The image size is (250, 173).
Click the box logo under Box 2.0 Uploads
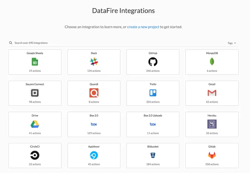tap(153, 124)
